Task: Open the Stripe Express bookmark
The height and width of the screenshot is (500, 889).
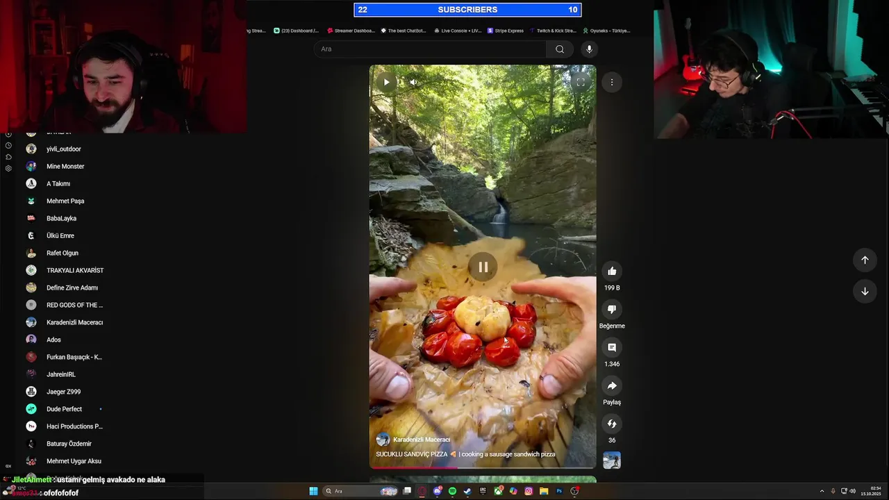Action: pos(506,31)
